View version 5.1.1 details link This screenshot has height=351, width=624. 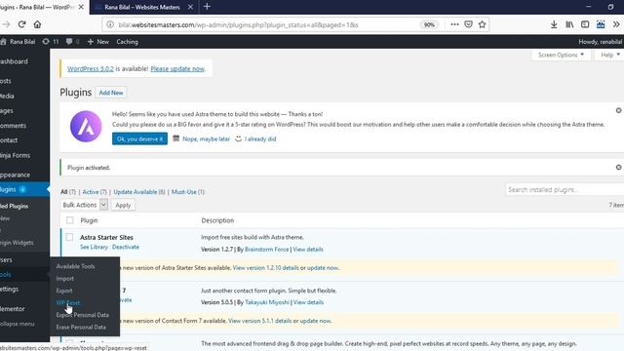pos(259,321)
